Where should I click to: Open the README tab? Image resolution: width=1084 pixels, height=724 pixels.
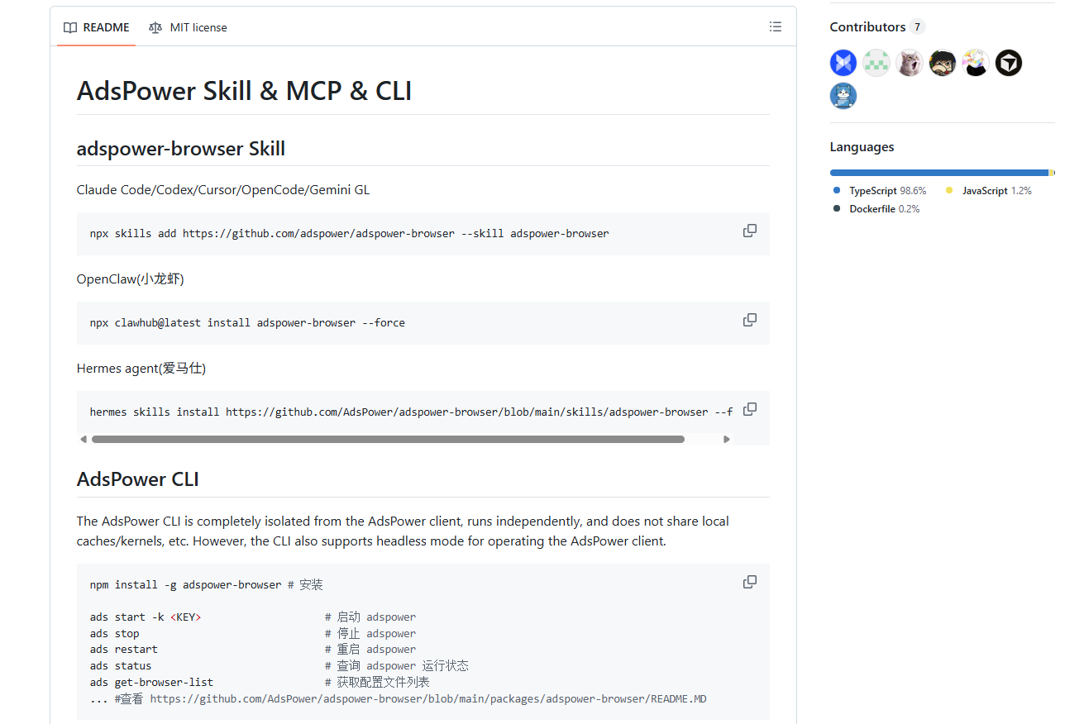coord(97,27)
